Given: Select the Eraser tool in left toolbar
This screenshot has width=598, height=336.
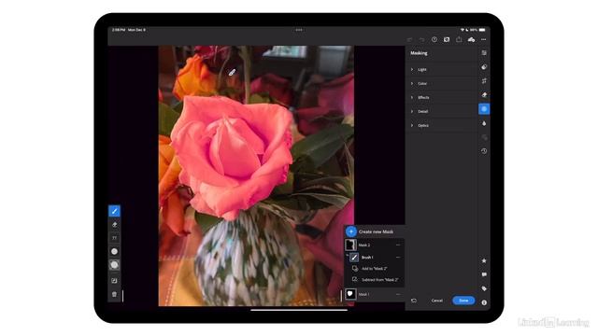Looking at the screenshot, I should pos(114,225).
